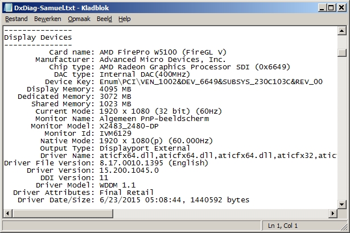This screenshot has height=233, width=350.
Task: Click Driver Attributes 'Final Retail'
Action: pyautogui.click(x=126, y=193)
